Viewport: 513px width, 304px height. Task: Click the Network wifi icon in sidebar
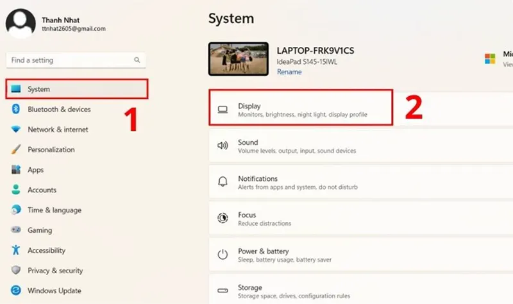pyautogui.click(x=15, y=130)
